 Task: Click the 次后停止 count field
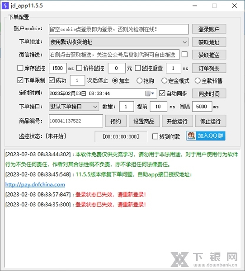point(77,80)
